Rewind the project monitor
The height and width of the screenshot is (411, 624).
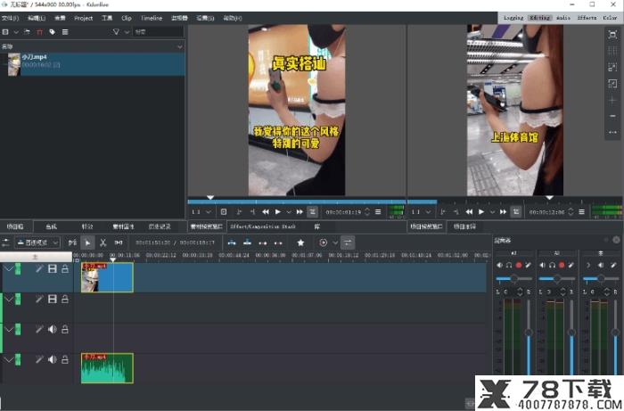click(x=469, y=211)
